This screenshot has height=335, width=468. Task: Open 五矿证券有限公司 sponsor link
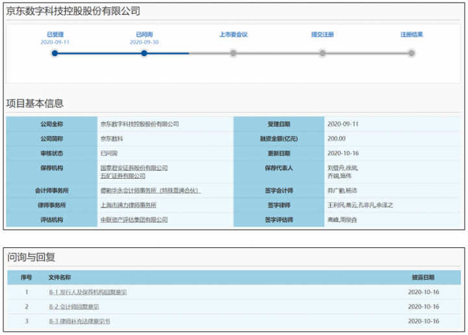point(123,176)
